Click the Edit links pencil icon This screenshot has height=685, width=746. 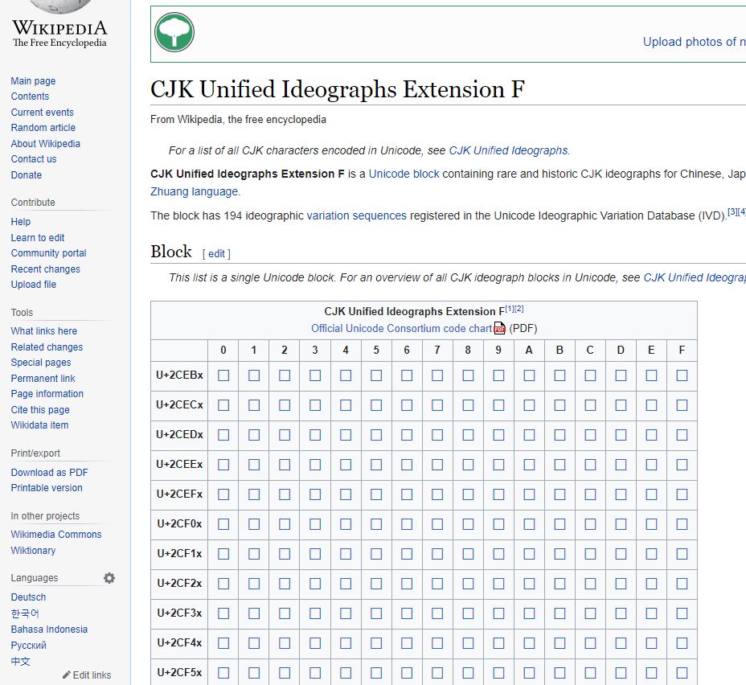67,675
